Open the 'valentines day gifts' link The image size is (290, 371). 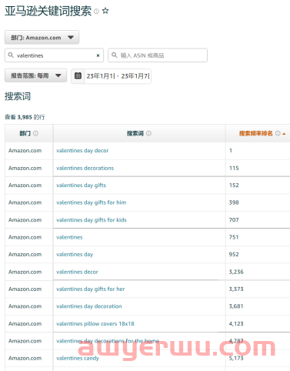tap(81, 185)
